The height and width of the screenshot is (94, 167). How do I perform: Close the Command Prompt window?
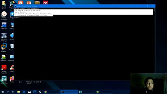pyautogui.click(x=153, y=6)
